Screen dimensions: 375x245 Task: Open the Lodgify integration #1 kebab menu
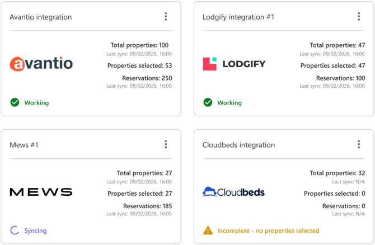(x=359, y=17)
